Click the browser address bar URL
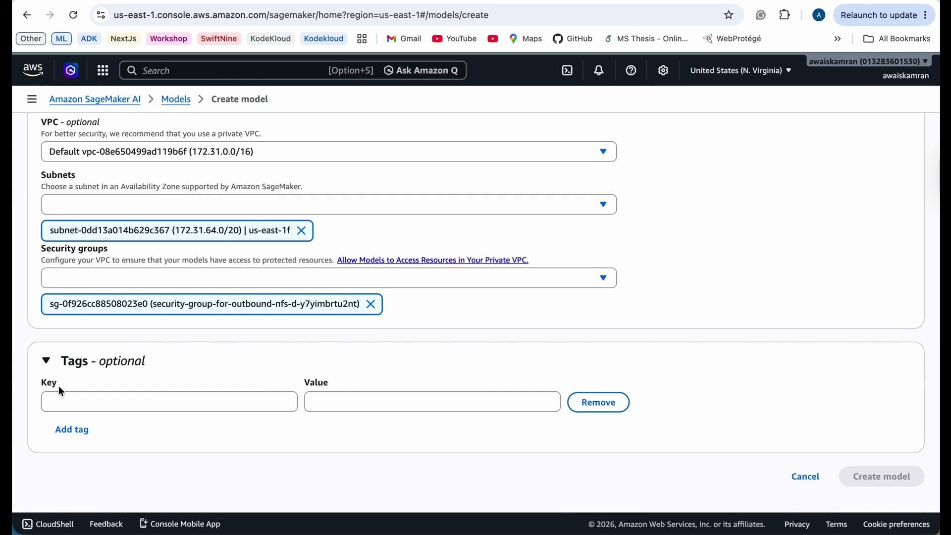 pos(301,15)
